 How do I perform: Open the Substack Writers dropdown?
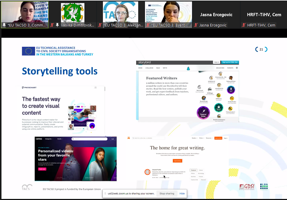(202, 138)
